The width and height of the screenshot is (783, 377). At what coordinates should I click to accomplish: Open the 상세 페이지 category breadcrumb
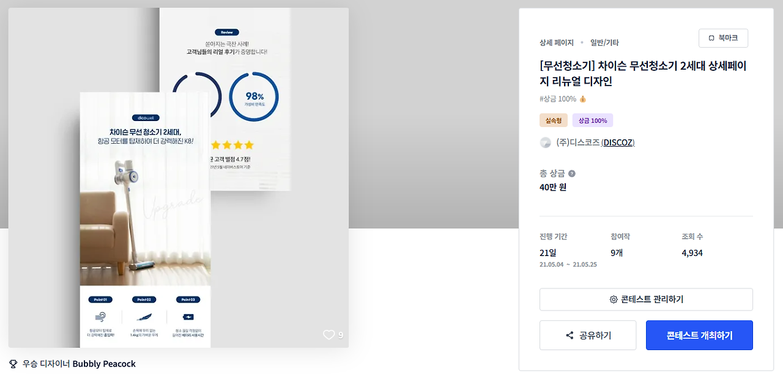[x=557, y=43]
